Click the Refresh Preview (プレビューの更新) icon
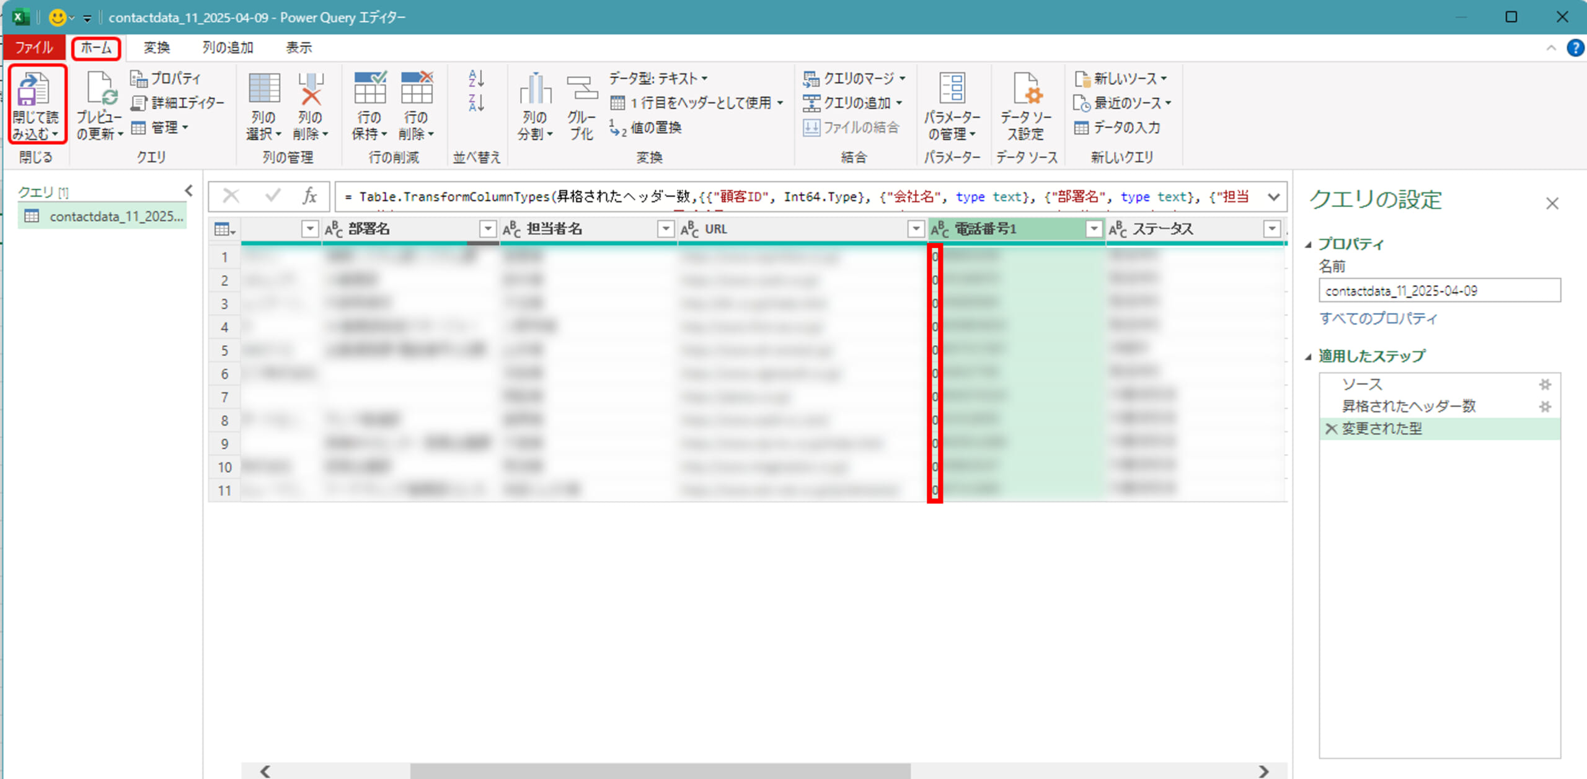The width and height of the screenshot is (1587, 779). tap(101, 89)
